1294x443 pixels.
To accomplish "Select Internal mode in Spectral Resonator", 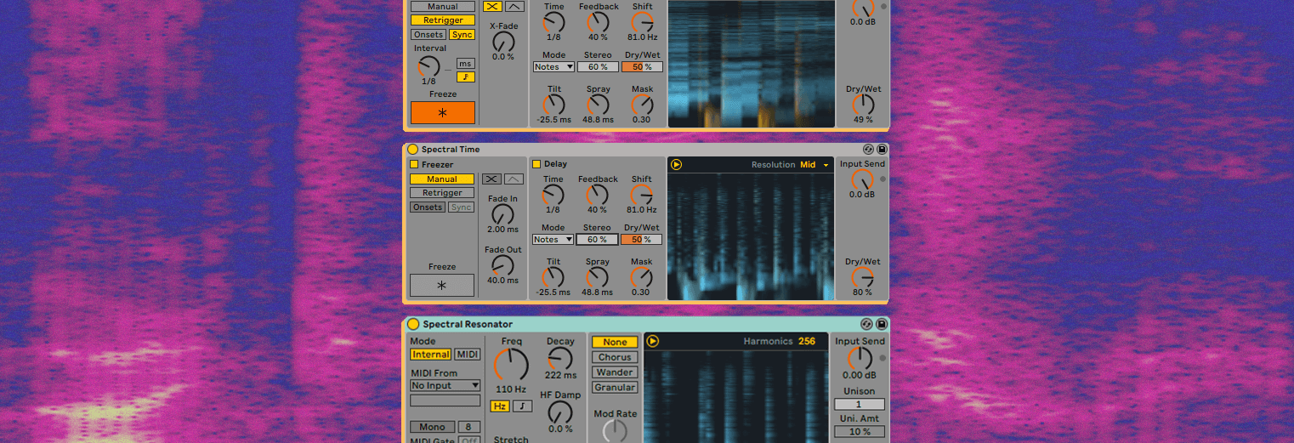I will [x=431, y=355].
